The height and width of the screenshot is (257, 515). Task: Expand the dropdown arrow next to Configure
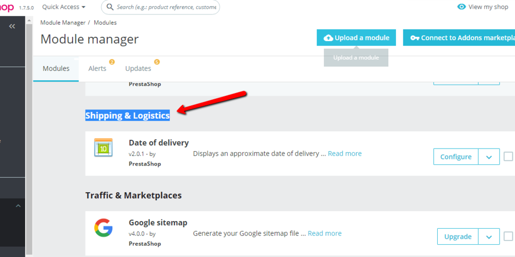[489, 157]
